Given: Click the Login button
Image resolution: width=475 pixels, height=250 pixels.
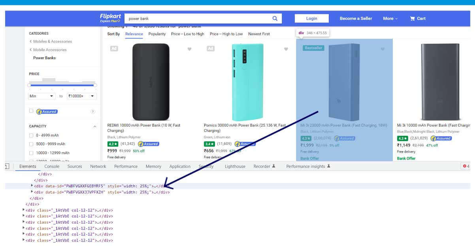Looking at the screenshot, I should 312,18.
